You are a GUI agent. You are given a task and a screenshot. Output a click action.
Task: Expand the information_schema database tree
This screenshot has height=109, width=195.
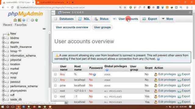[3, 55]
